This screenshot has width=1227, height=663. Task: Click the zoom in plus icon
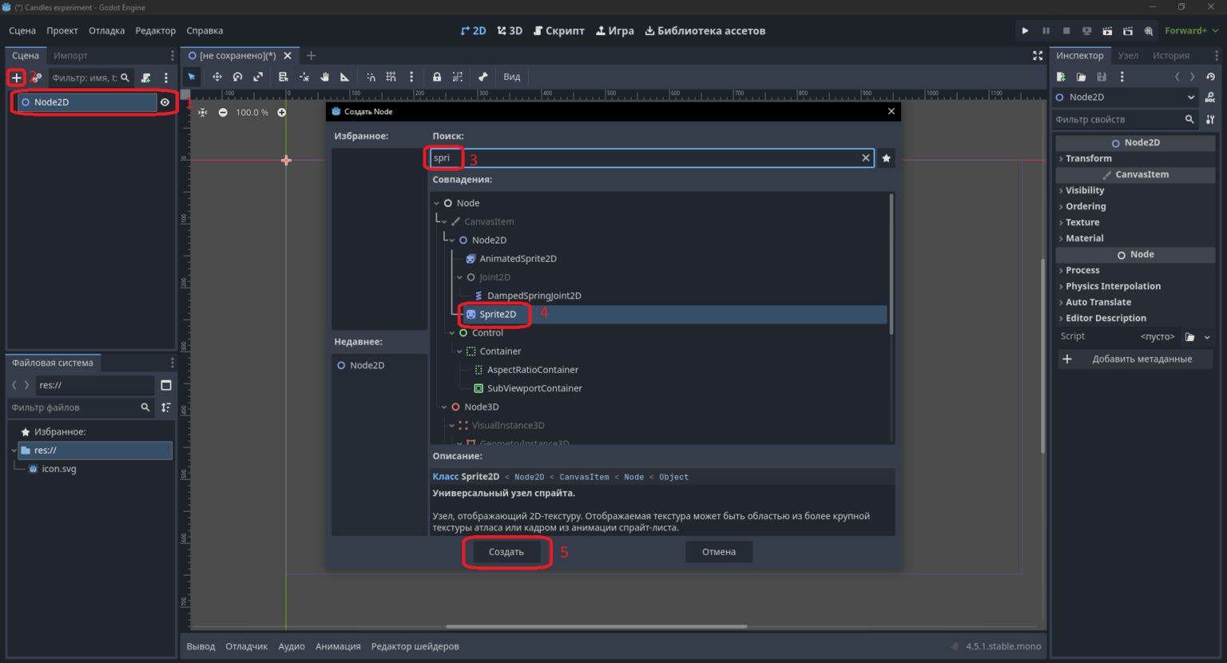tap(282, 113)
